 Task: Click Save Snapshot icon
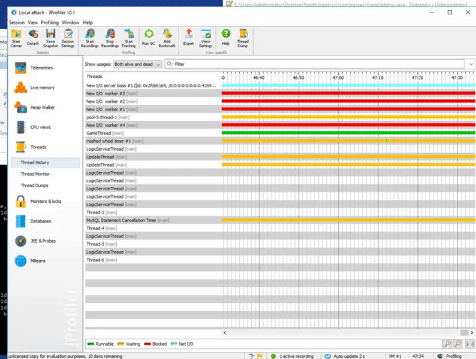(50, 38)
